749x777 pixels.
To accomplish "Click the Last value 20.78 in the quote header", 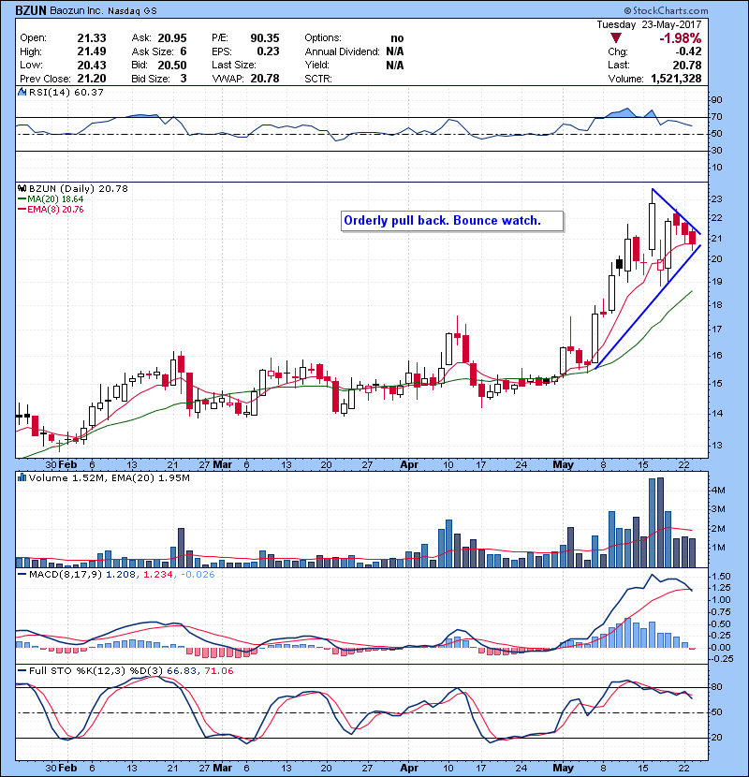I will click(x=687, y=66).
